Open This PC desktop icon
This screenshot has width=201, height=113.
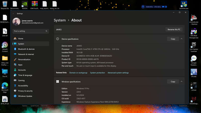[x=5, y=73]
